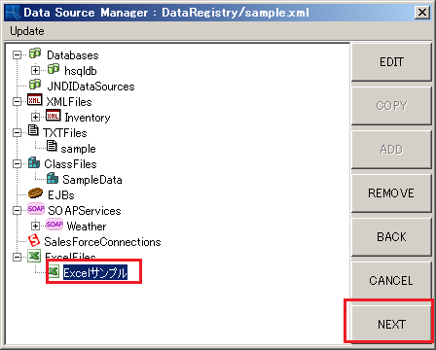Click the ExcelFiles Excel icon

tap(34, 256)
